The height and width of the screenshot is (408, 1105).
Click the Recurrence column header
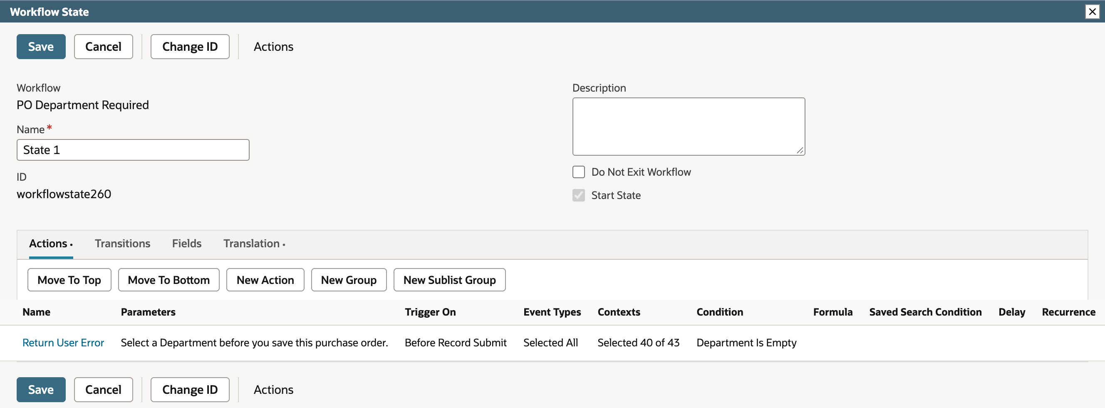pos(1068,312)
